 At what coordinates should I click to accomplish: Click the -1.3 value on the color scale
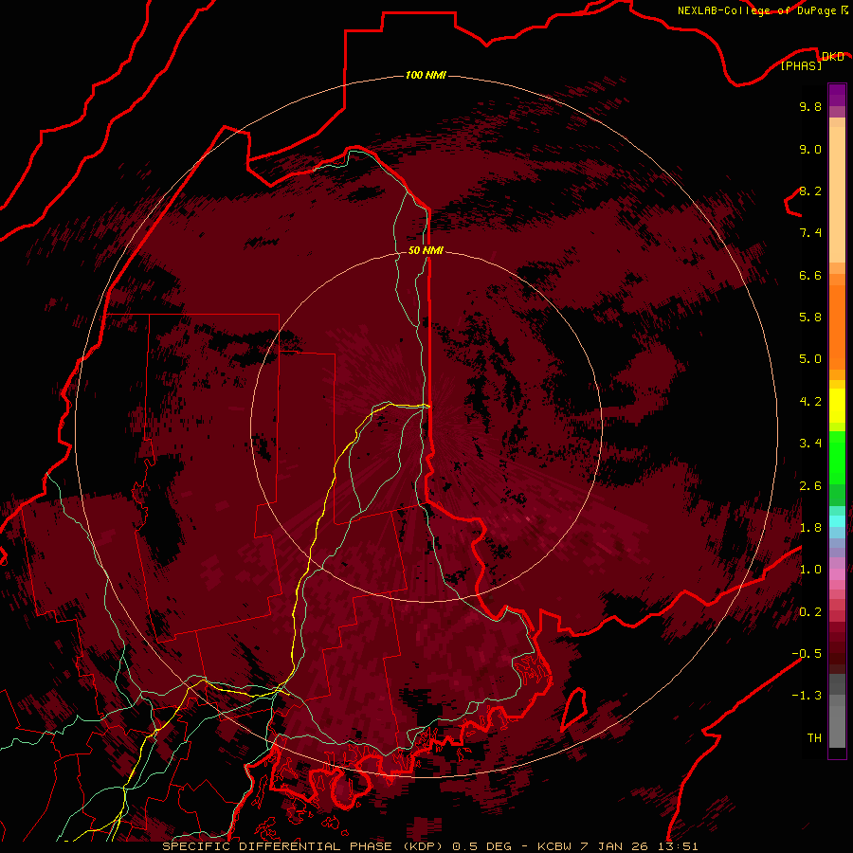[807, 696]
